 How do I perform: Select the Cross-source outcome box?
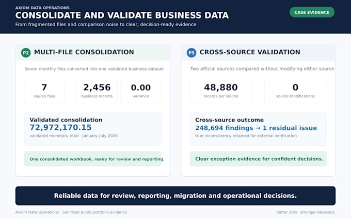pyautogui.click(x=258, y=129)
